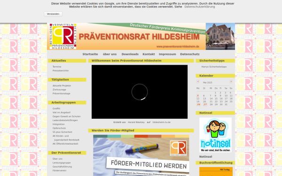This screenshot has width=282, height=176.
Task: Select calendar day 5
Action: click(x=198, y=96)
